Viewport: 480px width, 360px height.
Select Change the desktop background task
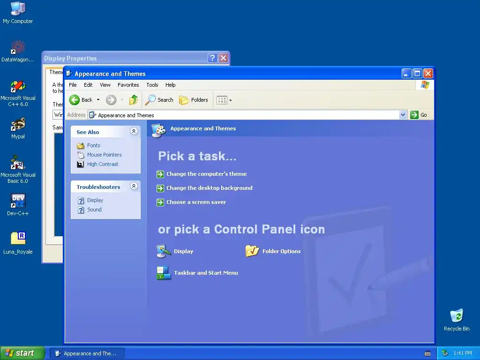tap(210, 188)
